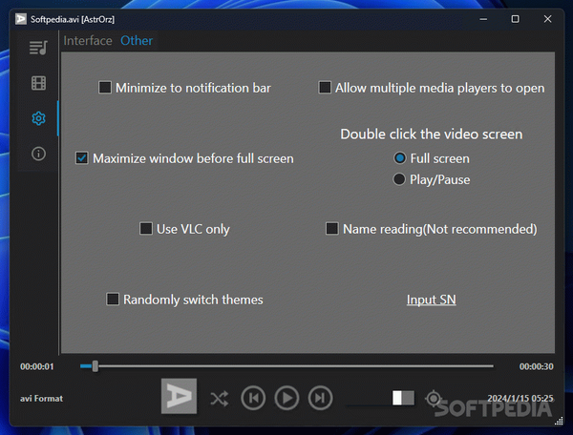Click the AstrOrz logo button near playback controls
The height and width of the screenshot is (435, 573).
(180, 396)
